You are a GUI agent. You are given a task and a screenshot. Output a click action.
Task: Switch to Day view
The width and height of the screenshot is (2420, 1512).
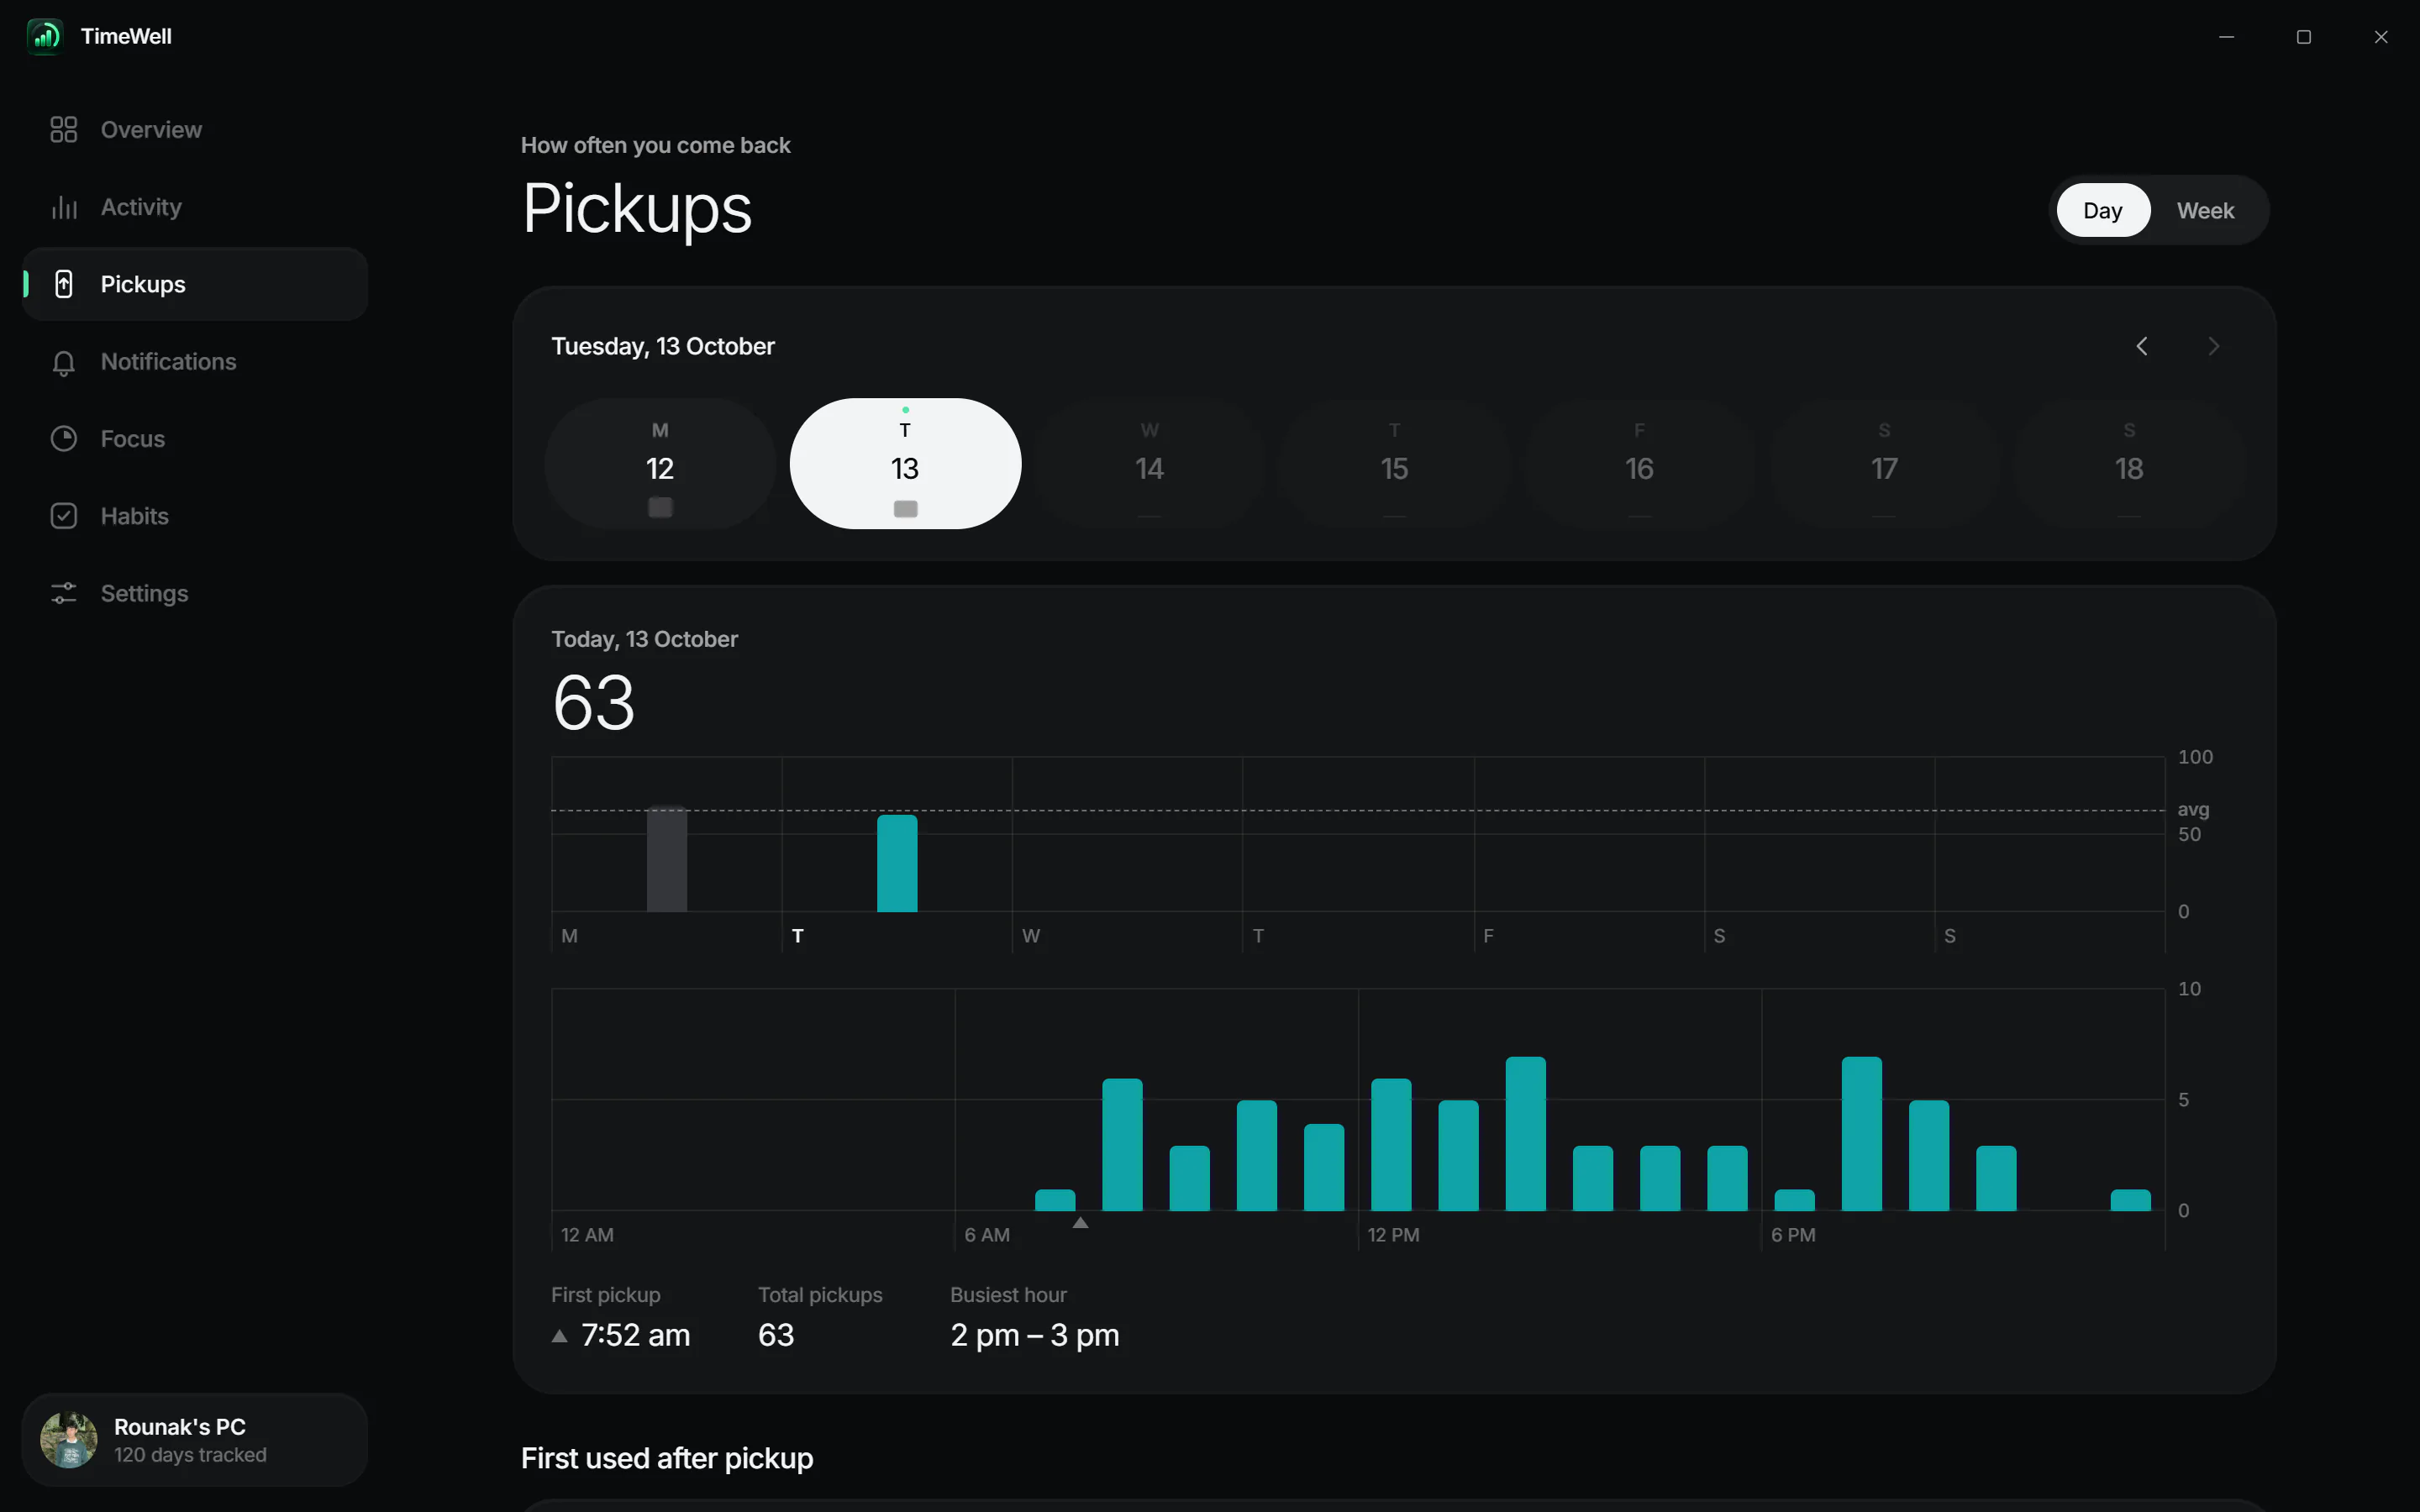pyautogui.click(x=2103, y=210)
